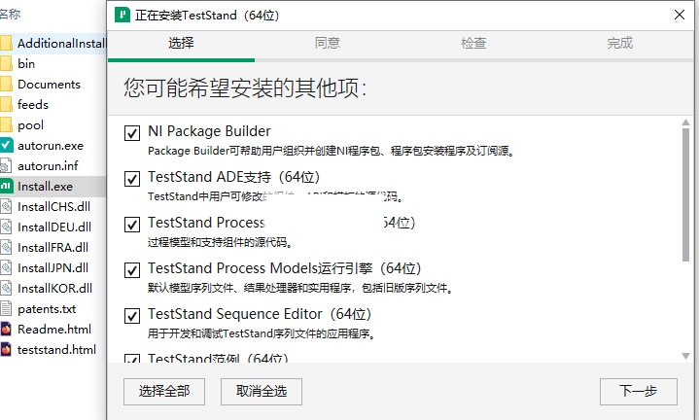Select the bin folder icon
699x420 pixels.
pyautogui.click(x=6, y=64)
